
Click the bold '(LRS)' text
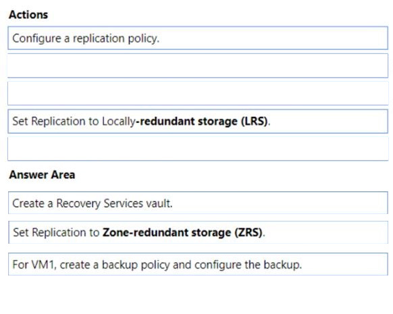click(x=255, y=122)
